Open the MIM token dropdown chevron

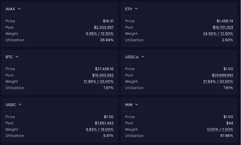pos(137,105)
